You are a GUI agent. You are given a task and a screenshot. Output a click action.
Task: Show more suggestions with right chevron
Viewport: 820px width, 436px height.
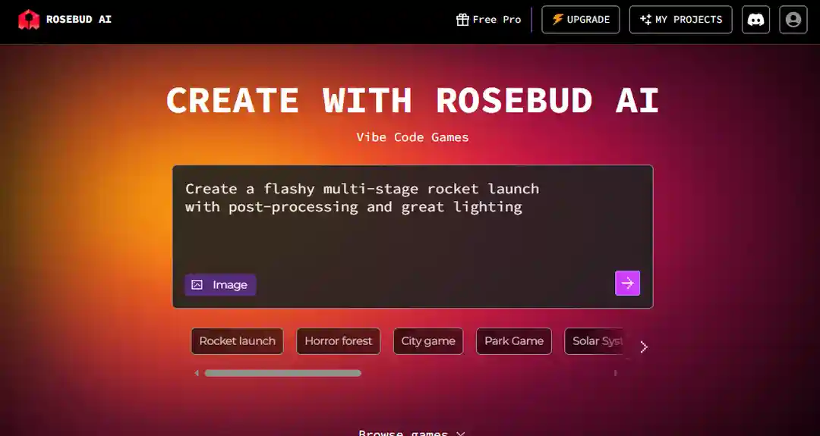click(x=644, y=347)
